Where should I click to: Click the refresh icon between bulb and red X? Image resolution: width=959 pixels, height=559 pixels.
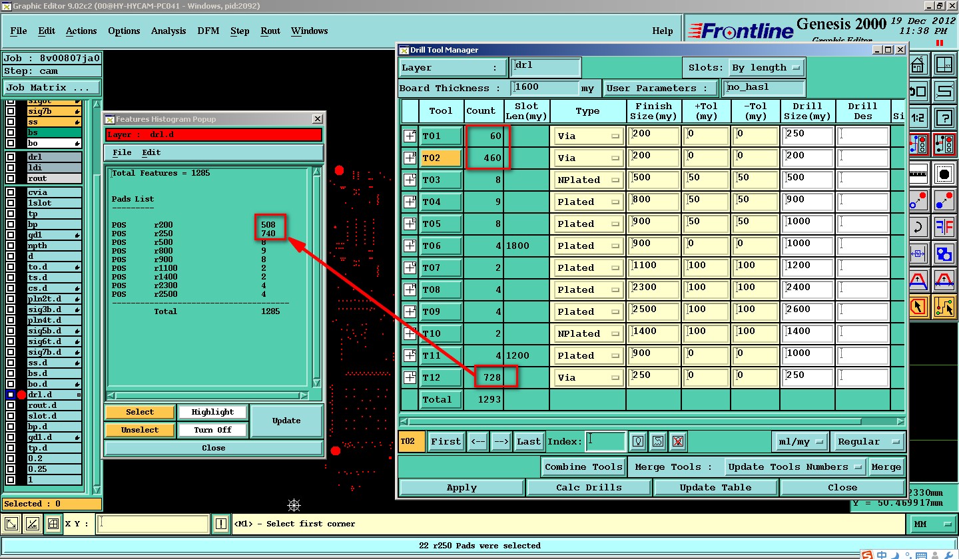pyautogui.click(x=658, y=441)
